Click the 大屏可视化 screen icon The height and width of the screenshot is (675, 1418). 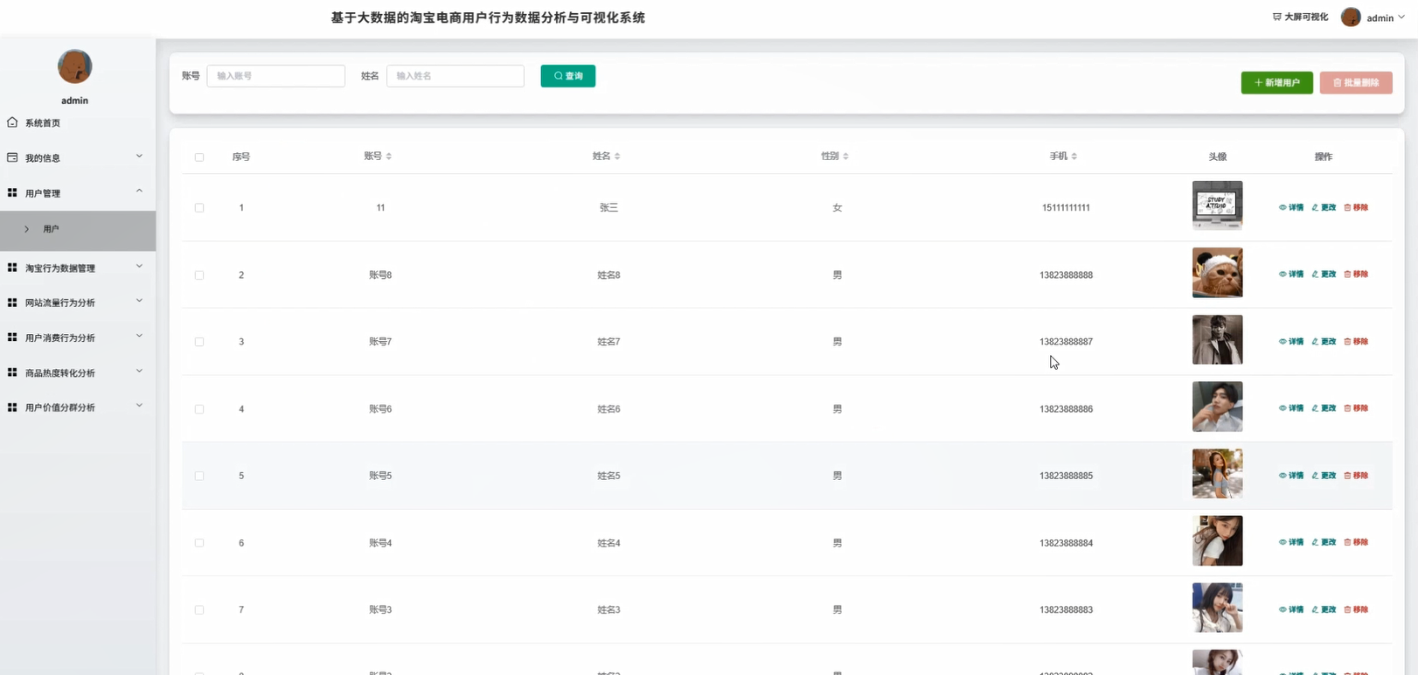[x=1276, y=17]
